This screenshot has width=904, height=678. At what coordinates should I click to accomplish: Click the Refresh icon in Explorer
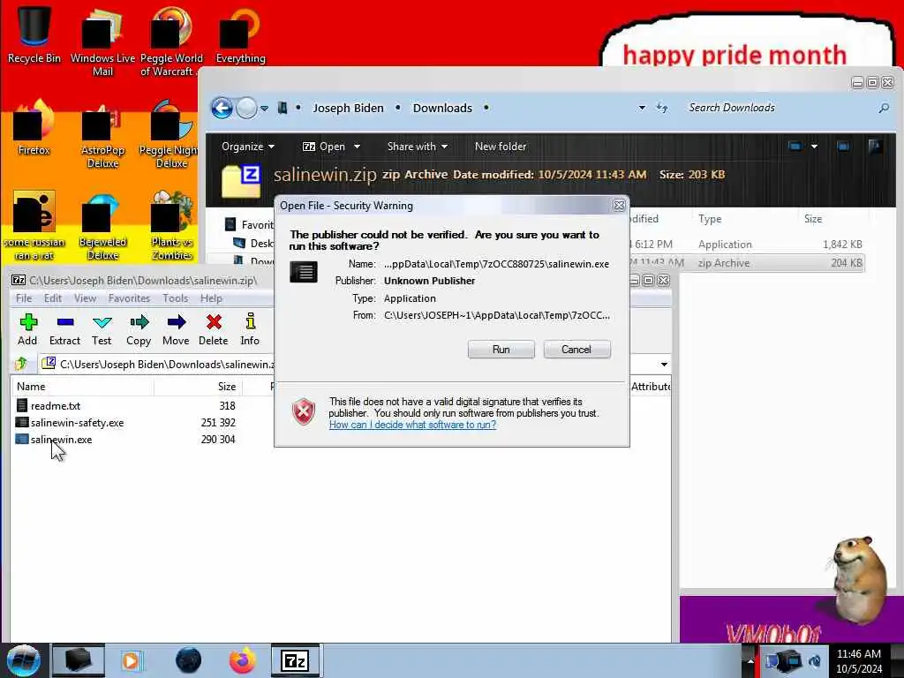(x=662, y=108)
